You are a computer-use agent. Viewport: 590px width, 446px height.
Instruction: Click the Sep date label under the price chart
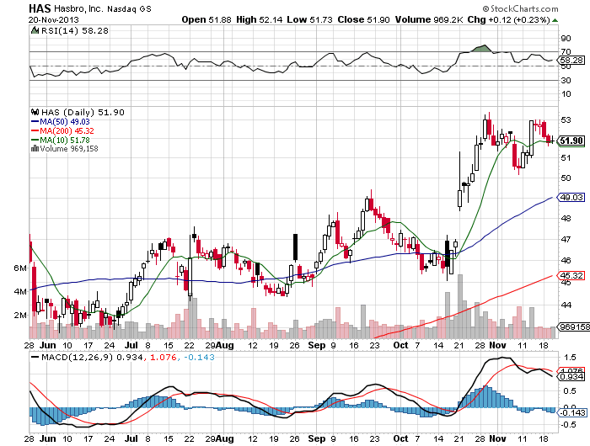316,345
